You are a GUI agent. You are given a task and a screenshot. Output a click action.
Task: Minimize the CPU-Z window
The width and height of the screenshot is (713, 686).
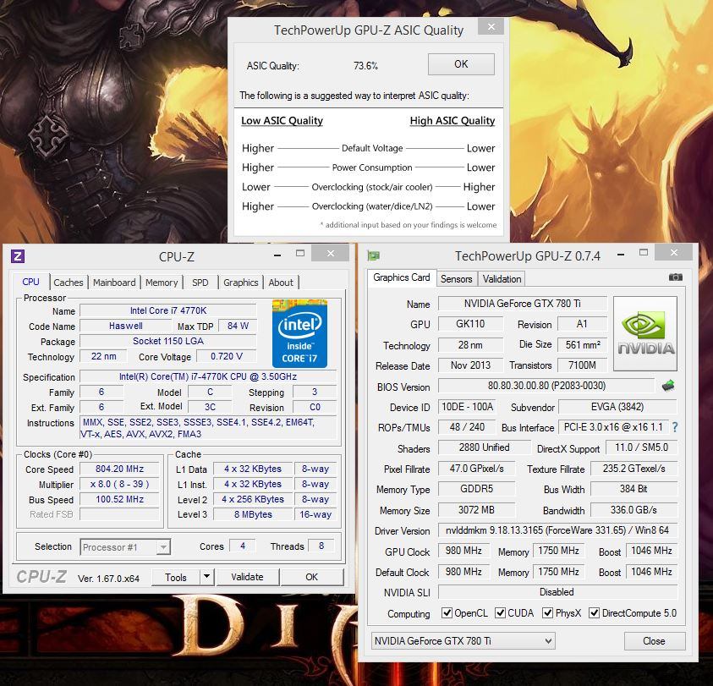[277, 255]
